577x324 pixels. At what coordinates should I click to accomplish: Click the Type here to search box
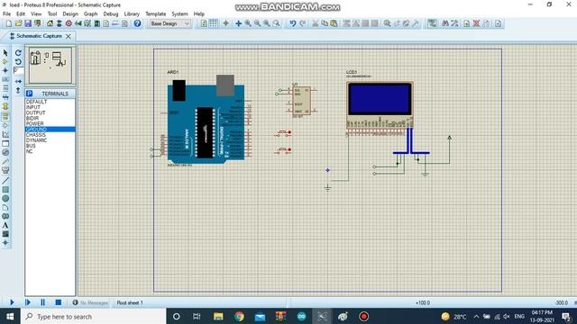pos(94,316)
